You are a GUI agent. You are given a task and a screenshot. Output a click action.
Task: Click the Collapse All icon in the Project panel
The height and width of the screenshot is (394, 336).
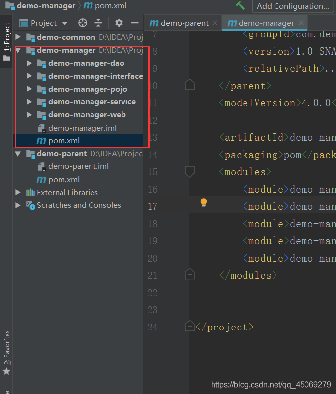pos(98,23)
